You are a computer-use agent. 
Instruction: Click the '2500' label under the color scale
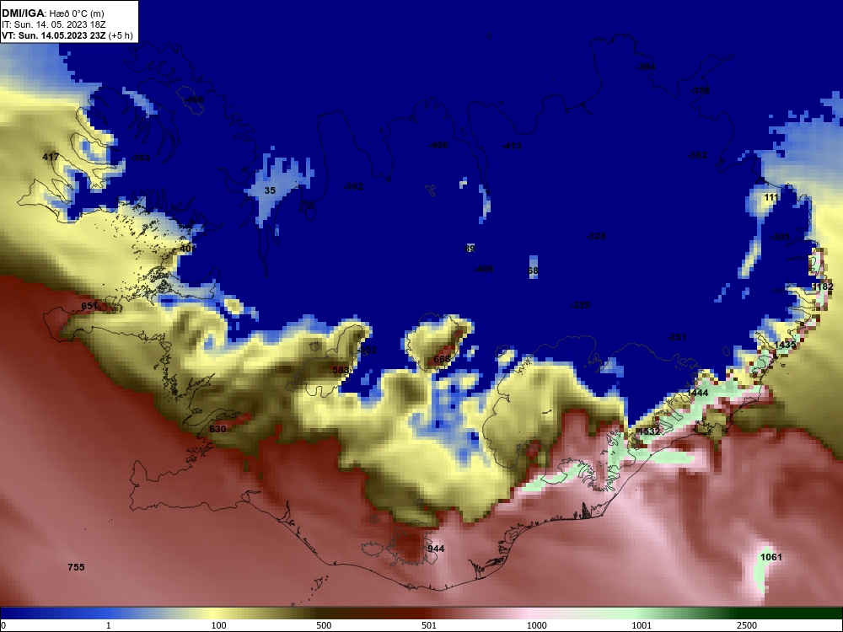tap(747, 625)
